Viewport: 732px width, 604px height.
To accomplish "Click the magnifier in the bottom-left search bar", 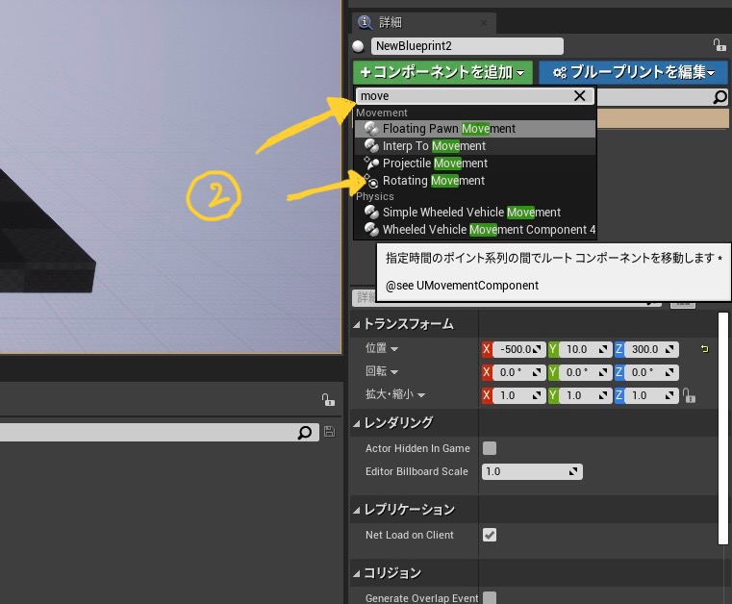I will point(305,433).
